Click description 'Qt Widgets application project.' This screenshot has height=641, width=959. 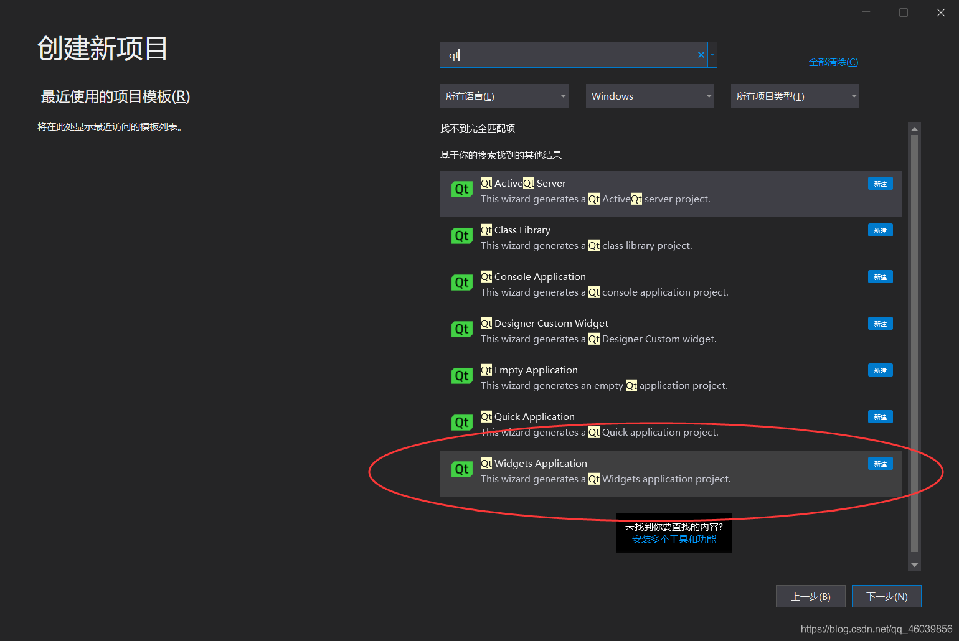click(x=659, y=479)
